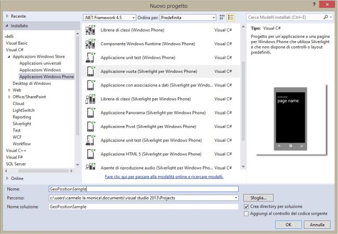Click the Sfoglia... browse button
This screenshot has height=234, width=338.
coord(258,198)
